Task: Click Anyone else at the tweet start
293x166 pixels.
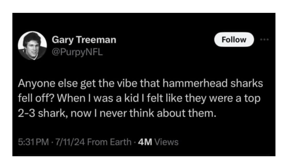Action: (x=43, y=84)
